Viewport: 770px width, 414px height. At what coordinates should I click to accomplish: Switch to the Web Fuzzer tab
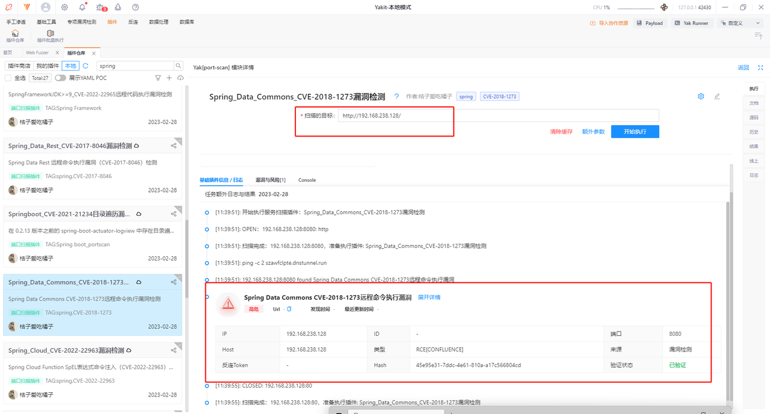(37, 53)
